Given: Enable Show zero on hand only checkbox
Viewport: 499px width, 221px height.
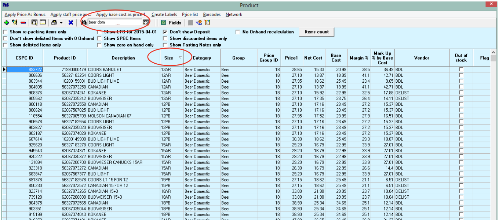Looking at the screenshot, I should (x=99, y=45).
